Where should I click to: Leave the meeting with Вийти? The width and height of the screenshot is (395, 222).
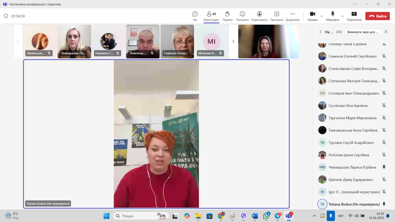tap(377, 16)
